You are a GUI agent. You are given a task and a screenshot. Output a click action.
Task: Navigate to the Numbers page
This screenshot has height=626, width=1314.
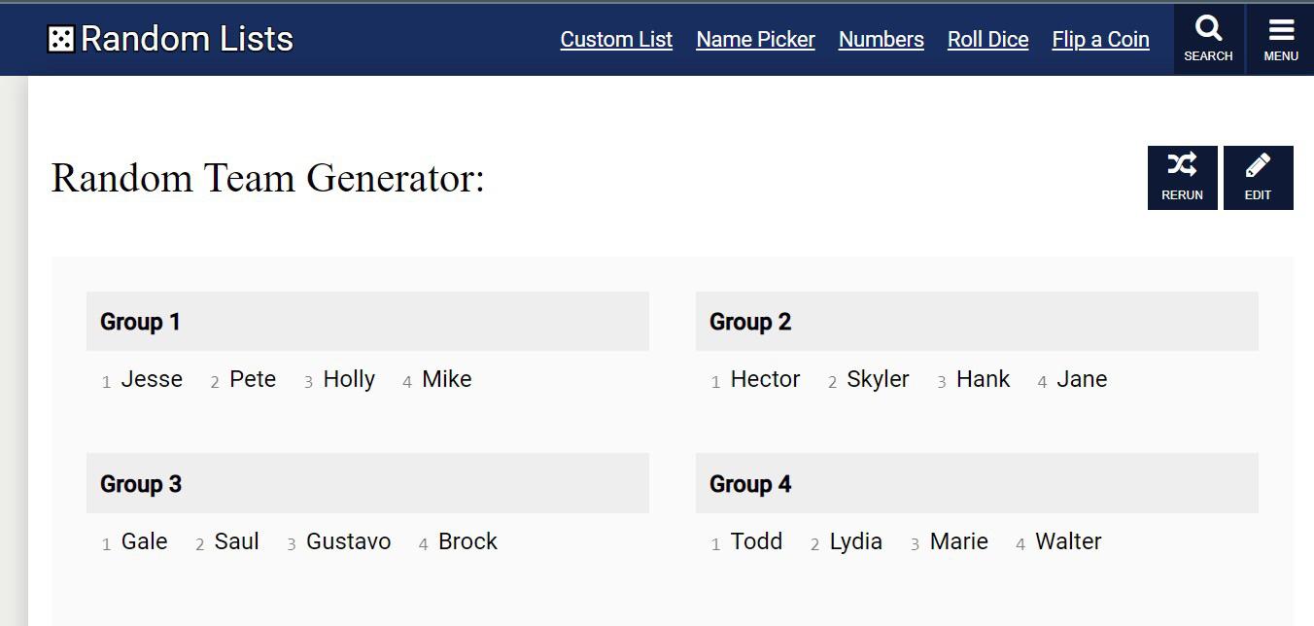click(x=881, y=39)
